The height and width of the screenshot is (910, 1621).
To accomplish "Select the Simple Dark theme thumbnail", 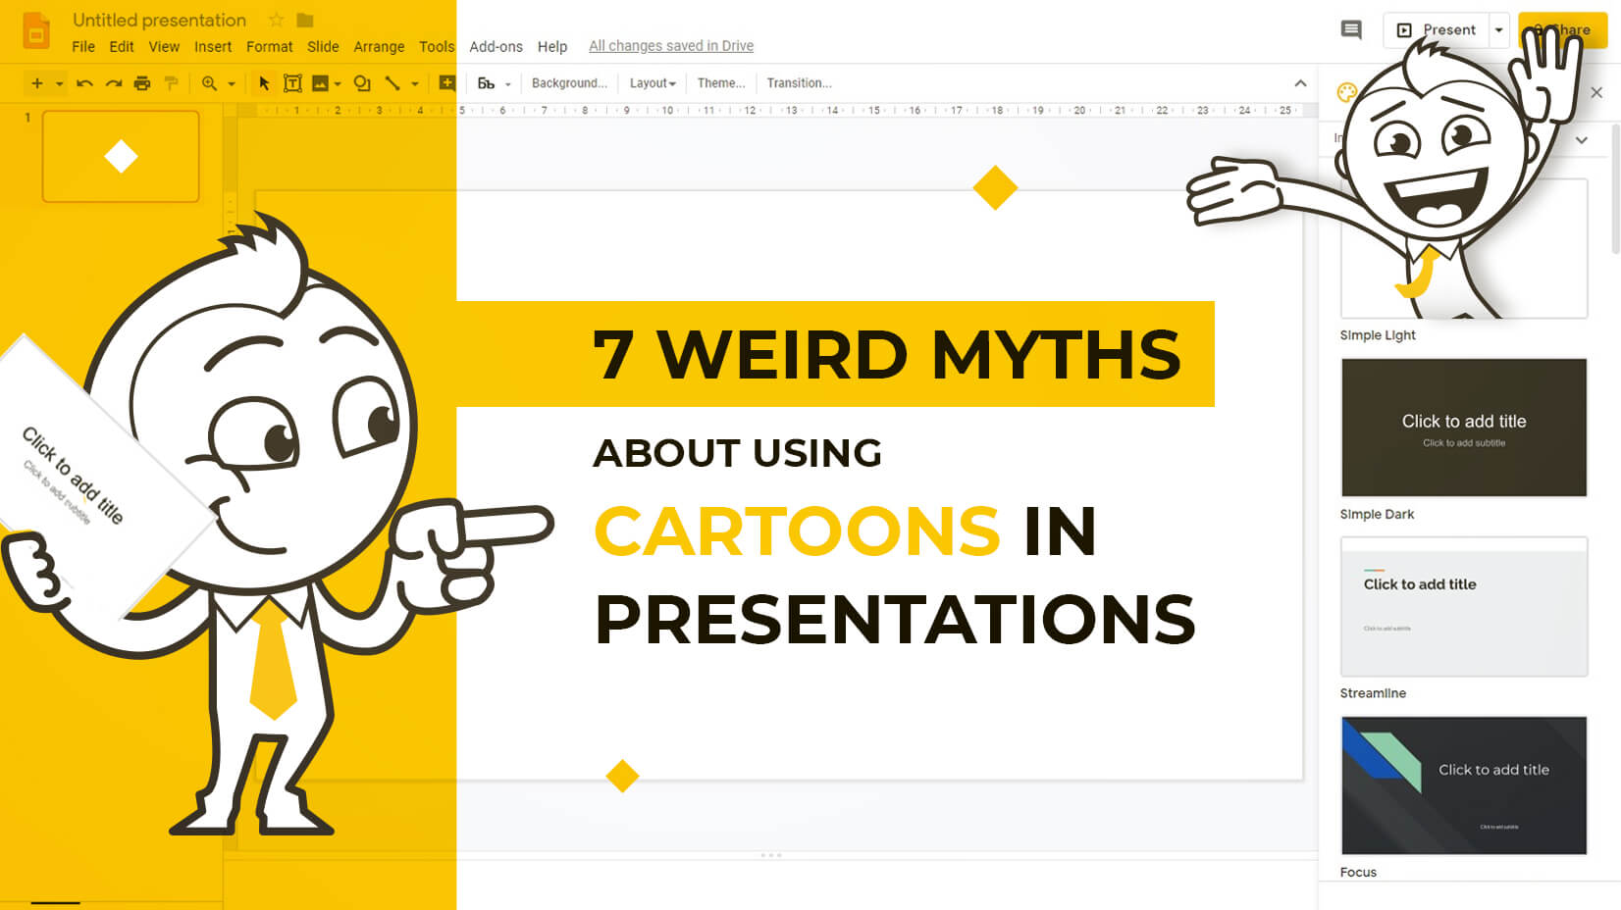I will click(x=1463, y=428).
